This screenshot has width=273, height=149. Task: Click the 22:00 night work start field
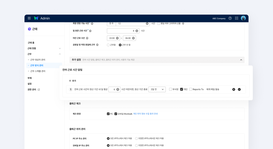pos(113,38)
